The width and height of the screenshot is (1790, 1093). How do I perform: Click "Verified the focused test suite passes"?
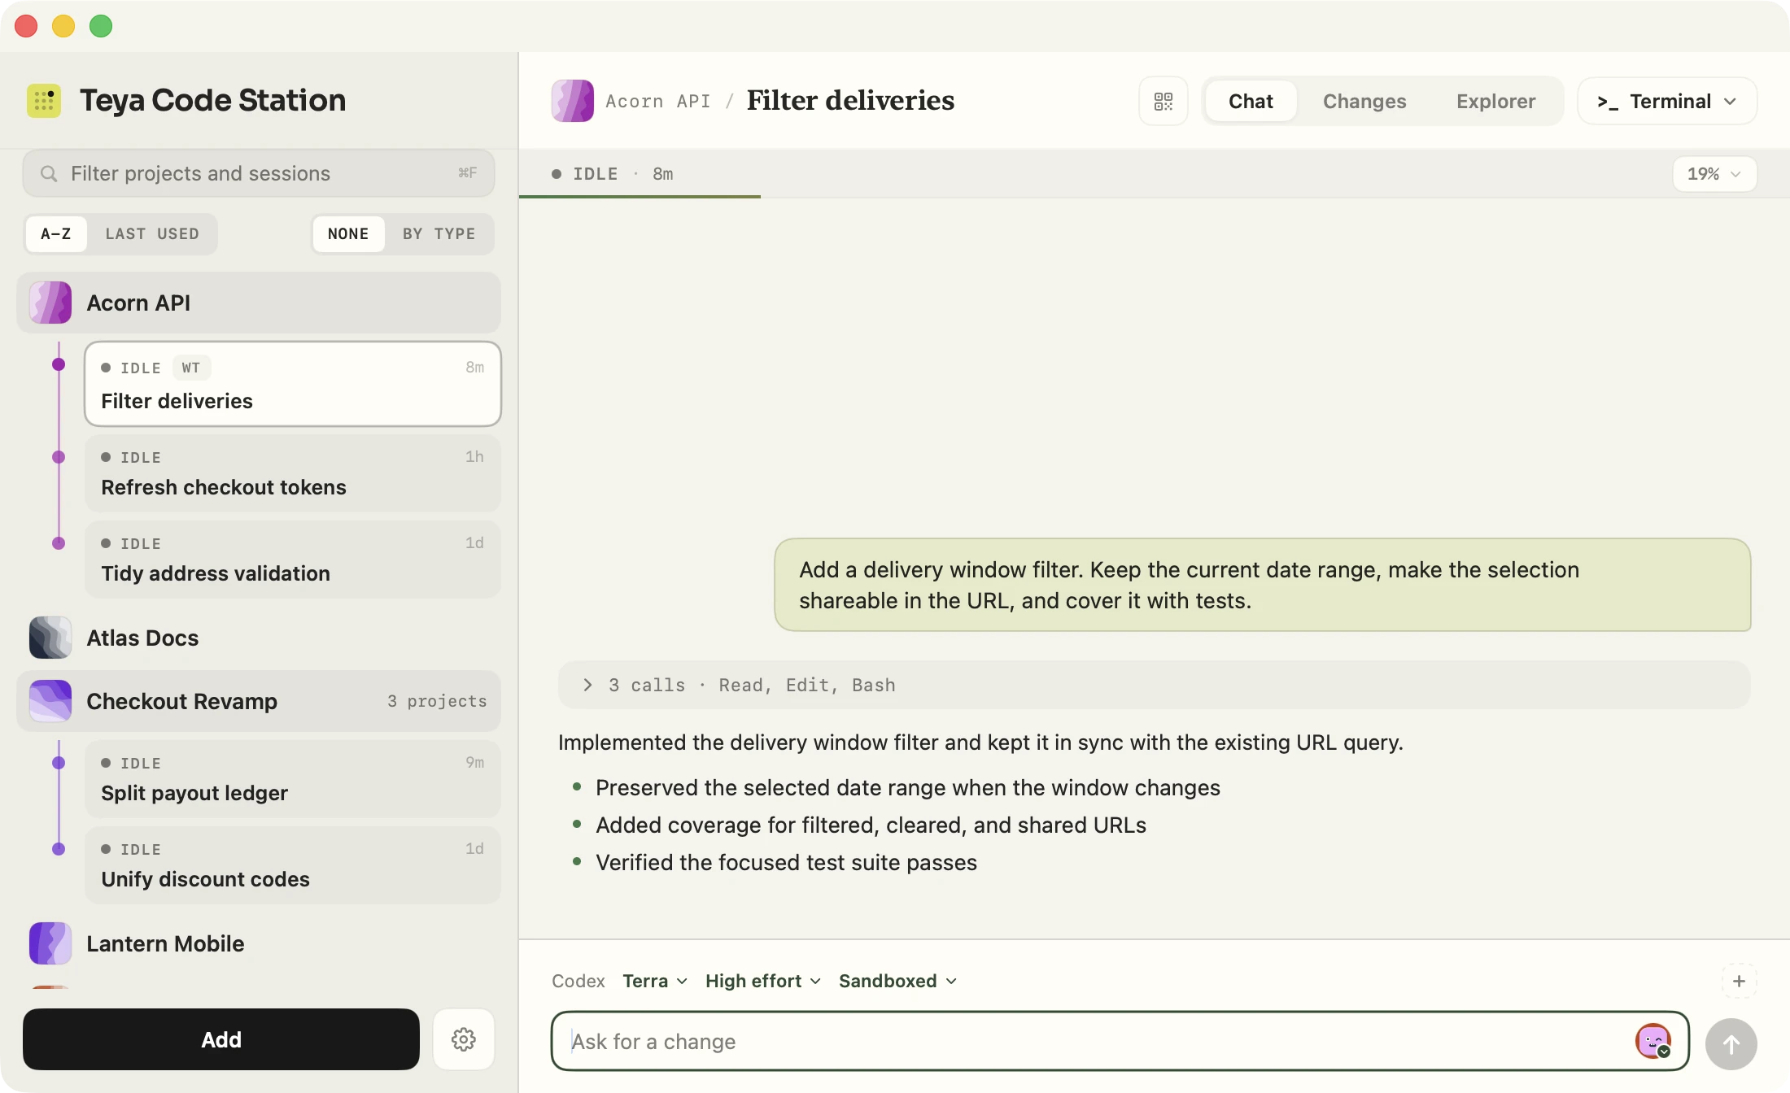786,862
